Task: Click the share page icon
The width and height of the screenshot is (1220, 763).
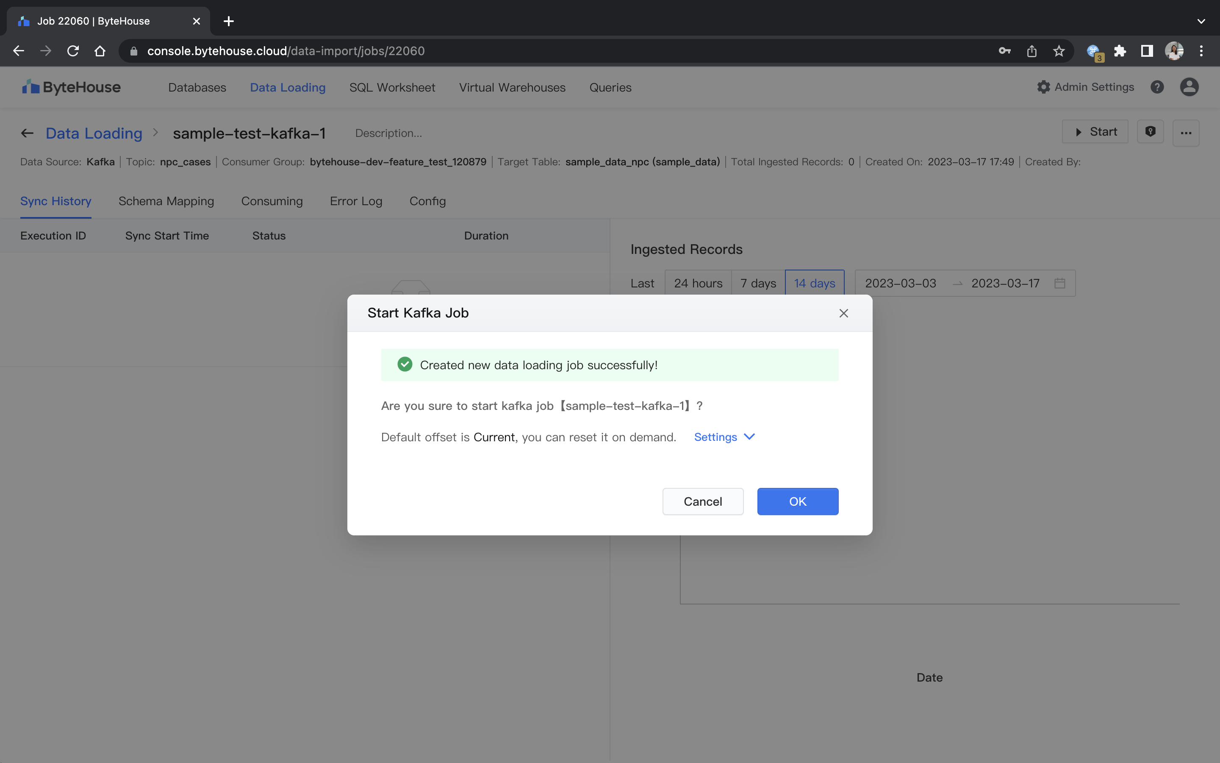Action: point(1031,51)
